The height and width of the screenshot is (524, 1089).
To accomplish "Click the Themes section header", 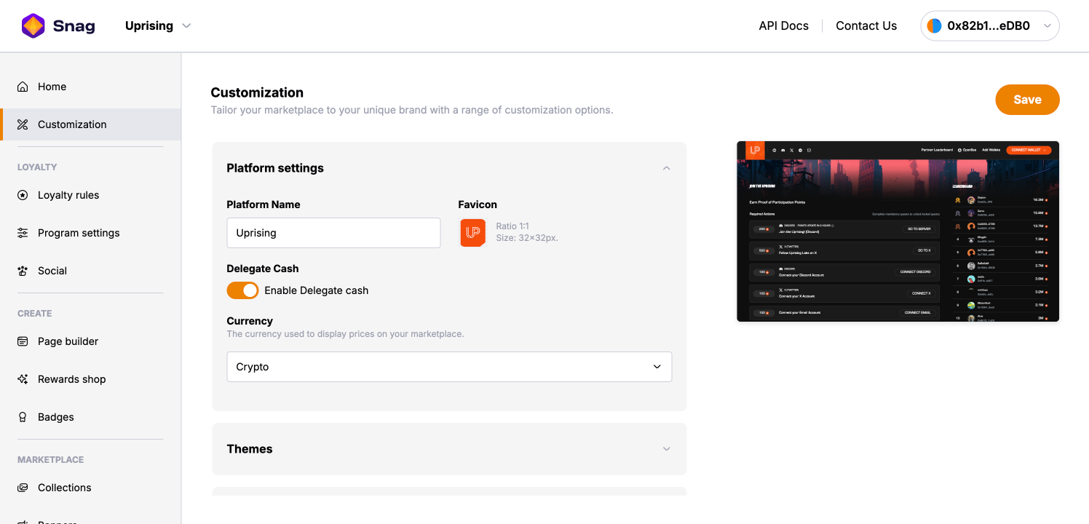I will pyautogui.click(x=449, y=449).
